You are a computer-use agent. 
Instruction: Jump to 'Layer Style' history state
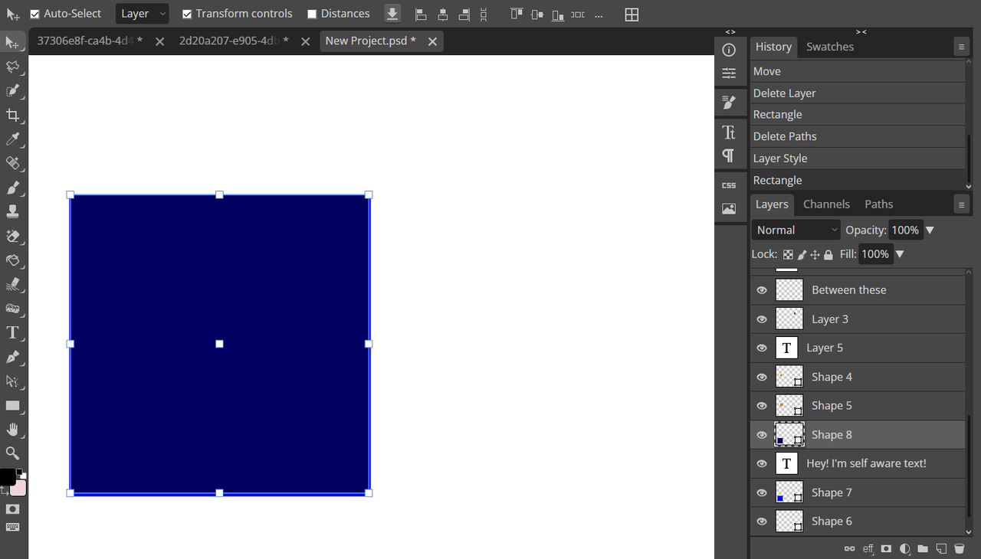pos(858,159)
